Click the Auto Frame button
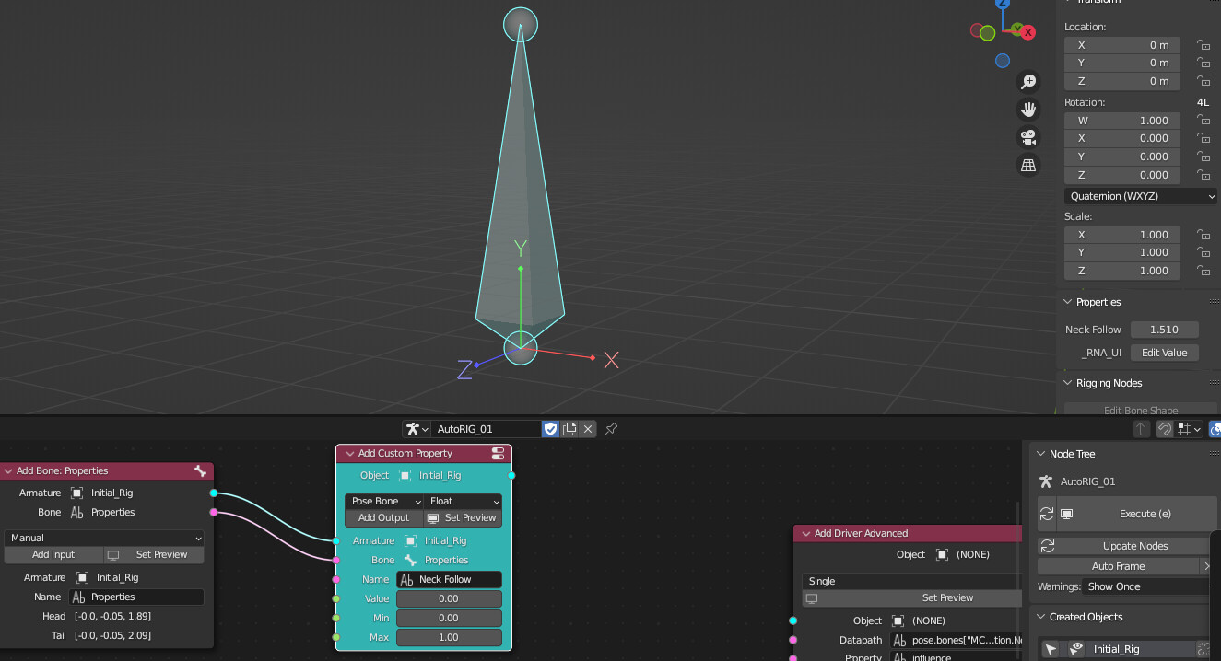 coord(1118,566)
